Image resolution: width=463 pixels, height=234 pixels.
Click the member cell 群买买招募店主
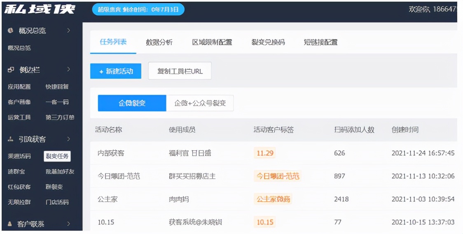tap(192, 176)
